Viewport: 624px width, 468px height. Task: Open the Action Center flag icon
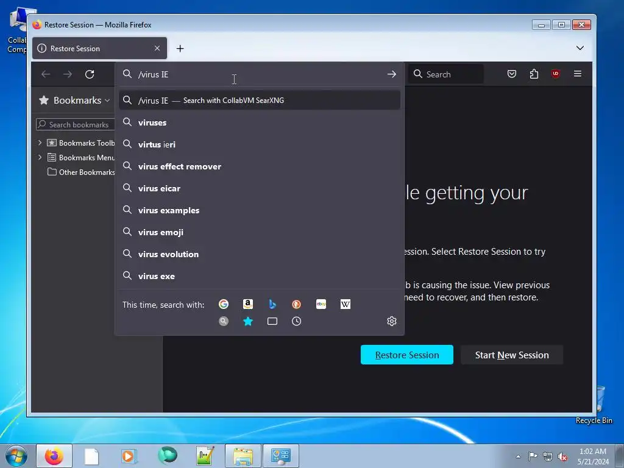click(x=533, y=456)
